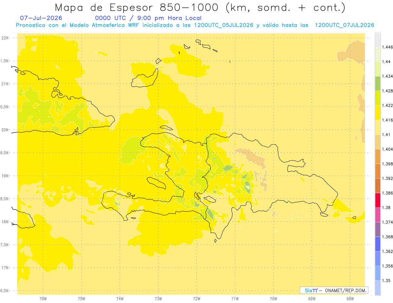Click the '71W' longitude label

pyautogui.click(x=235, y=299)
